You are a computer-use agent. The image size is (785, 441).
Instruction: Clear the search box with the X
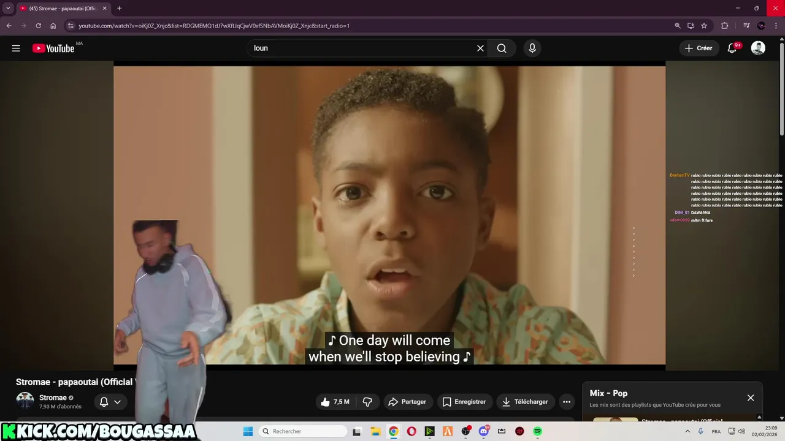click(480, 48)
